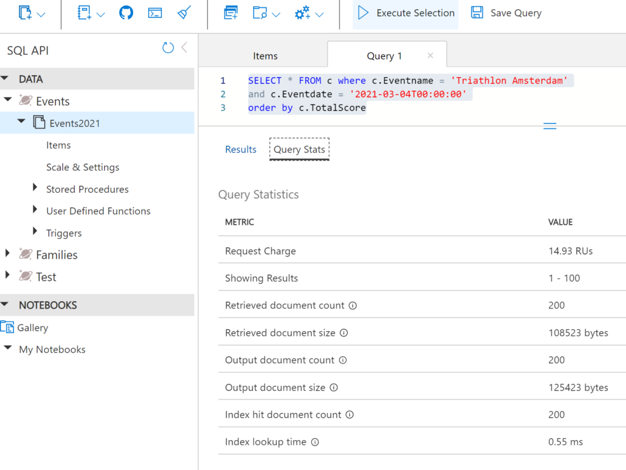Open the terminal icon in the toolbar
This screenshot has width=626, height=470.
154,13
